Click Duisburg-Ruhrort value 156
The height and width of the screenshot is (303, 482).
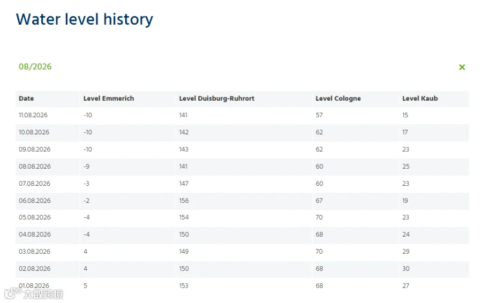point(184,201)
